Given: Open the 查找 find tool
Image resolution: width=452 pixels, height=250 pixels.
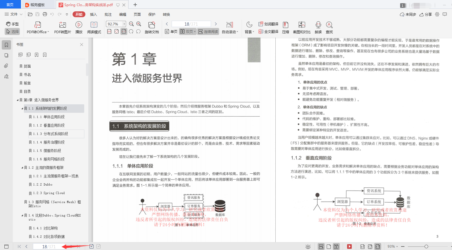Looking at the screenshot, I should [329, 28].
